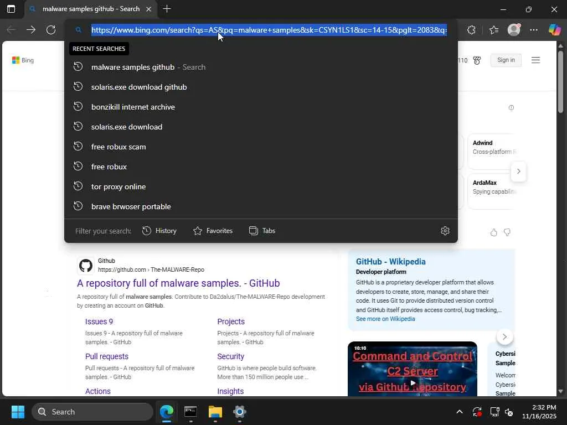Click the Windows Update tray icon
This screenshot has width=567, height=425.
477,412
